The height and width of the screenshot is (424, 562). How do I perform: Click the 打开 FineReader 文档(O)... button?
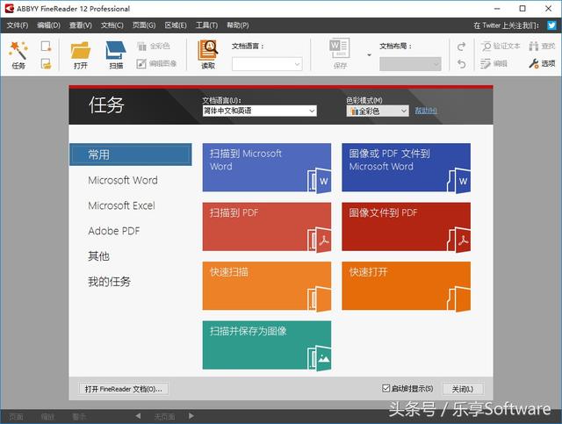click(123, 389)
